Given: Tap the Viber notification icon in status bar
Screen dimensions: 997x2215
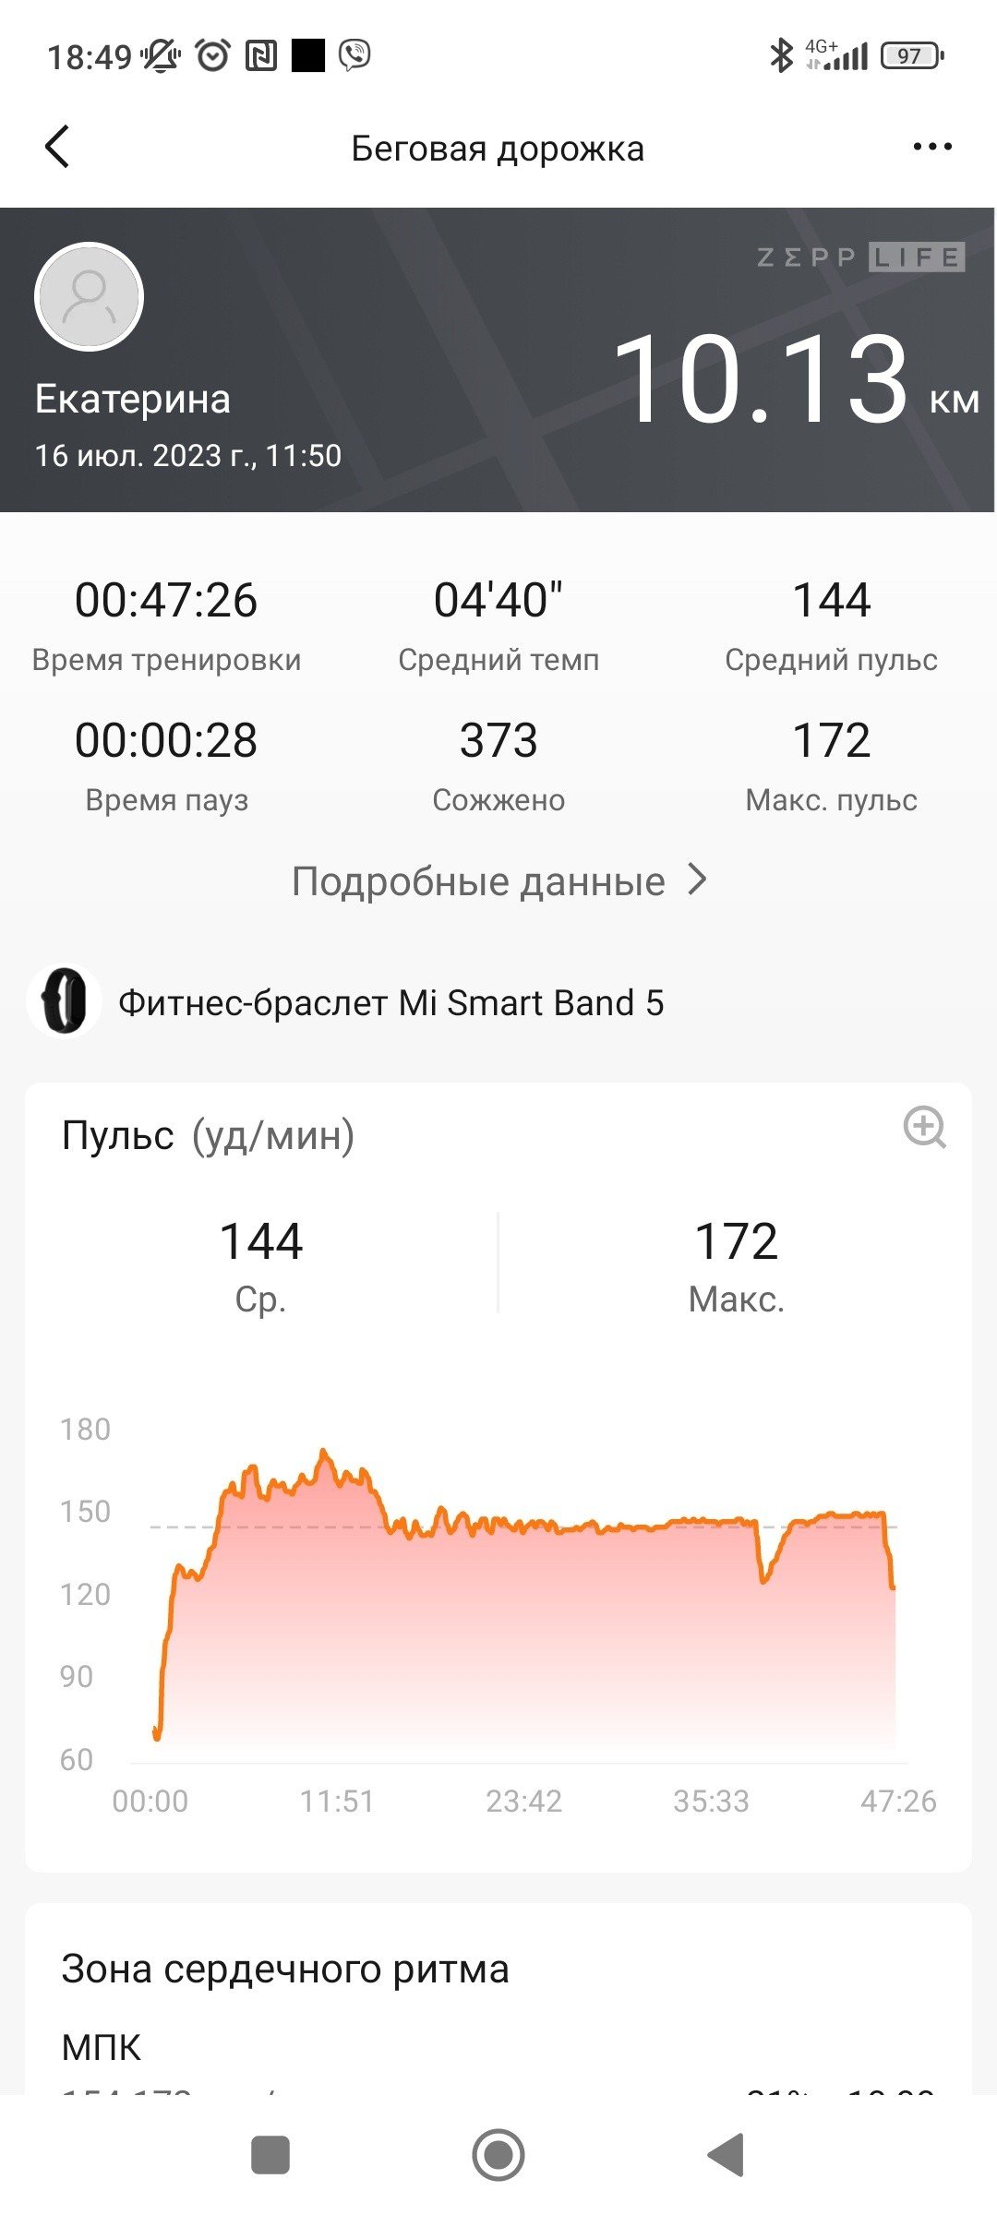Looking at the screenshot, I should point(354,55).
